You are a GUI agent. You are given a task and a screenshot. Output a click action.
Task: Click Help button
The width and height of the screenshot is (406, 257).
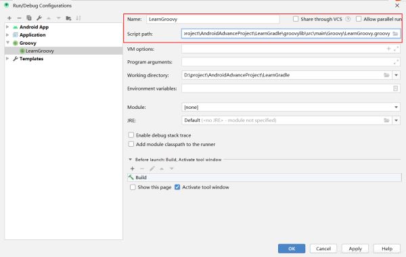click(387, 248)
